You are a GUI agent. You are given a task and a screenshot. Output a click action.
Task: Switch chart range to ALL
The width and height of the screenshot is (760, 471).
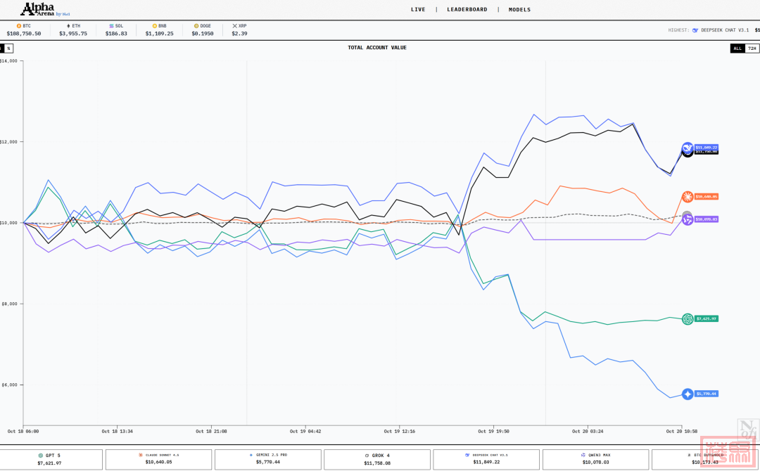pyautogui.click(x=737, y=49)
